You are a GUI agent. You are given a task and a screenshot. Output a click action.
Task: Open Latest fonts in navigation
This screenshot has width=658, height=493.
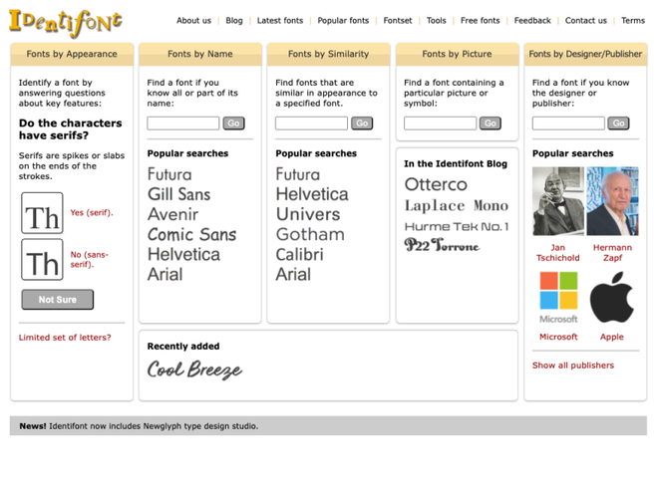[280, 21]
